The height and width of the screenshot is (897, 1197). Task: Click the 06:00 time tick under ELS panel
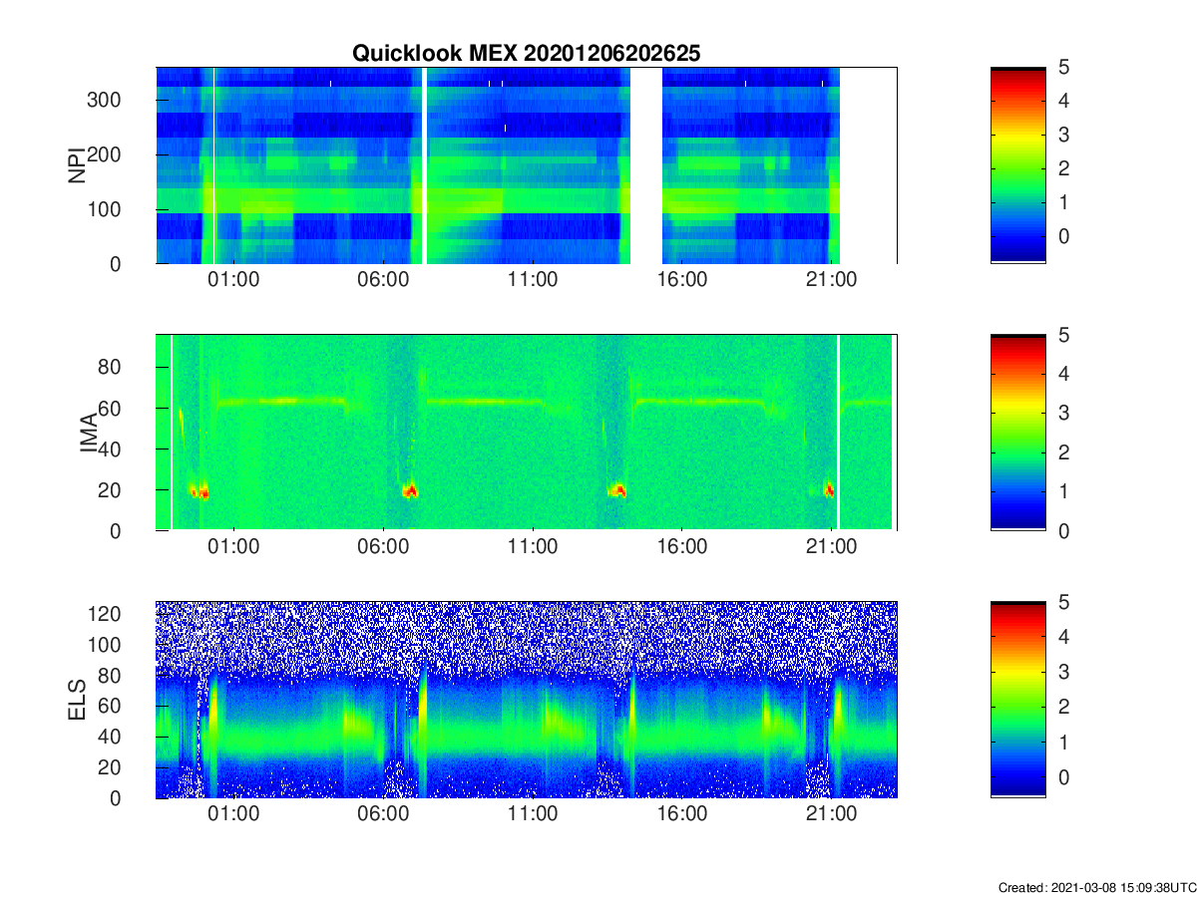click(x=384, y=814)
